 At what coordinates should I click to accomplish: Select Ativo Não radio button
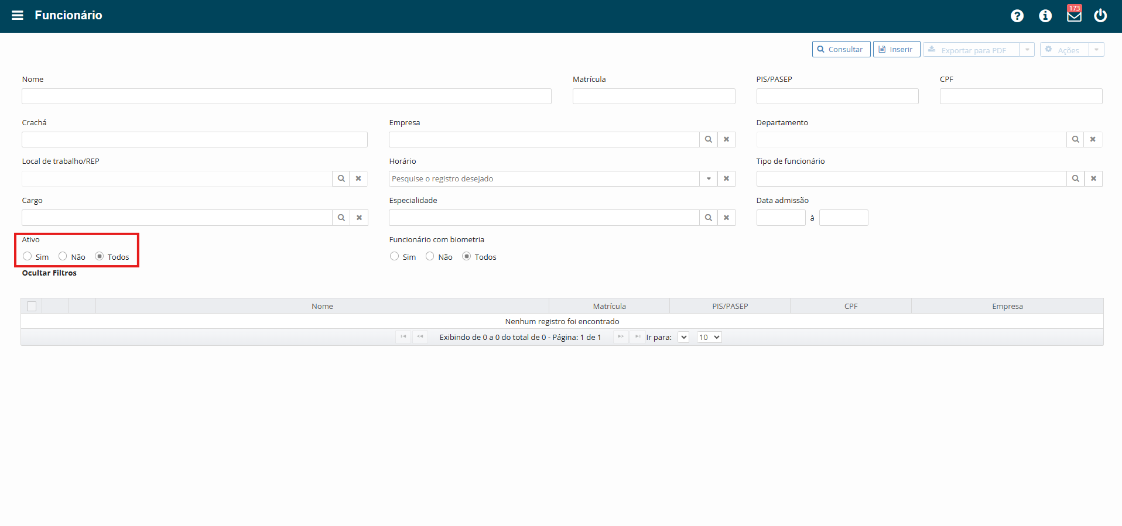[x=63, y=256]
